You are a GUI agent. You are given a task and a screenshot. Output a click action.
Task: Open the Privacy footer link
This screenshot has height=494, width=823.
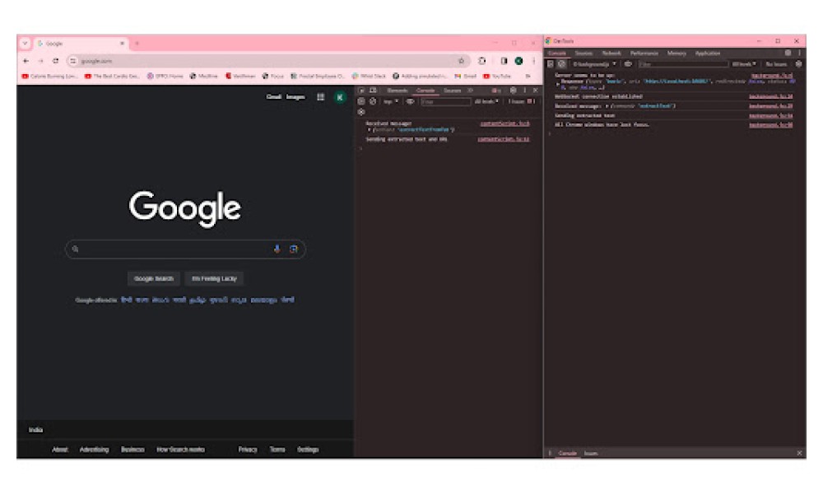click(248, 450)
